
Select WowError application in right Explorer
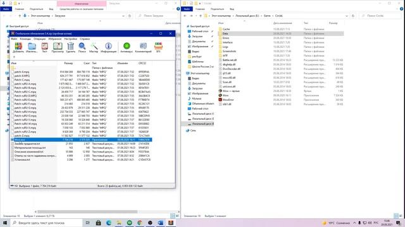(x=228, y=100)
